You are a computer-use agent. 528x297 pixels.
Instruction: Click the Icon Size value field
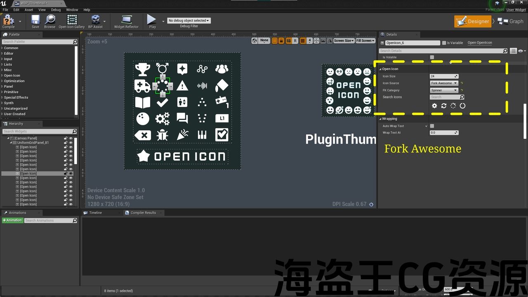click(442, 76)
